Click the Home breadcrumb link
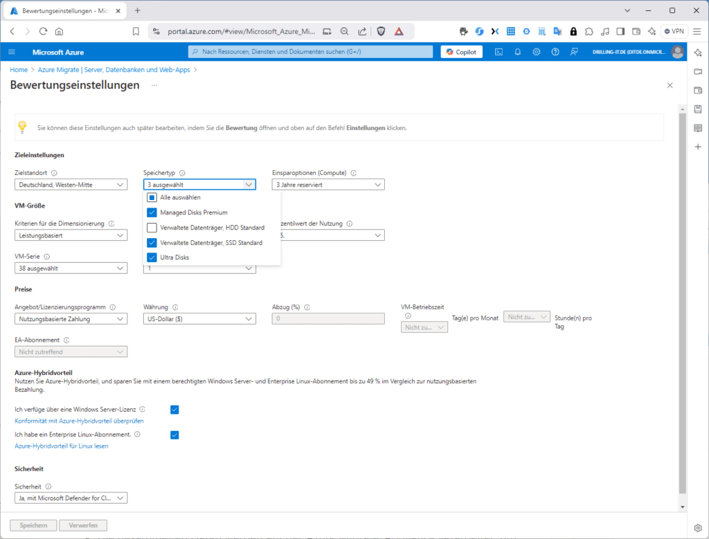The image size is (709, 539). (19, 70)
